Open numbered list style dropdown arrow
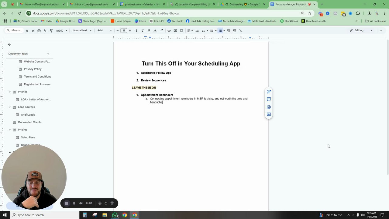This screenshot has width=389, height=219. click(224, 31)
